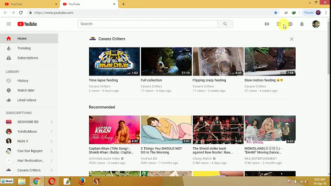
Task: Go to Home in sidebar
Action: click(x=29, y=39)
